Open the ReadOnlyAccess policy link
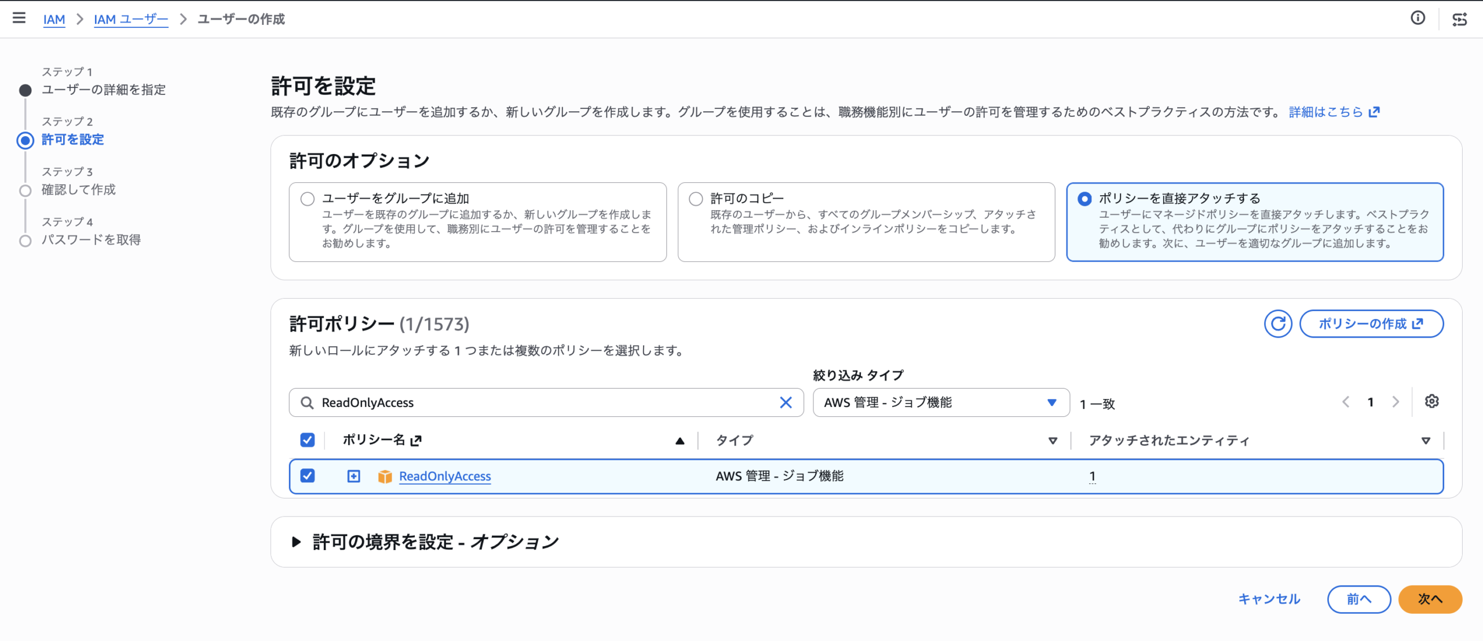This screenshot has width=1483, height=641. (x=445, y=476)
